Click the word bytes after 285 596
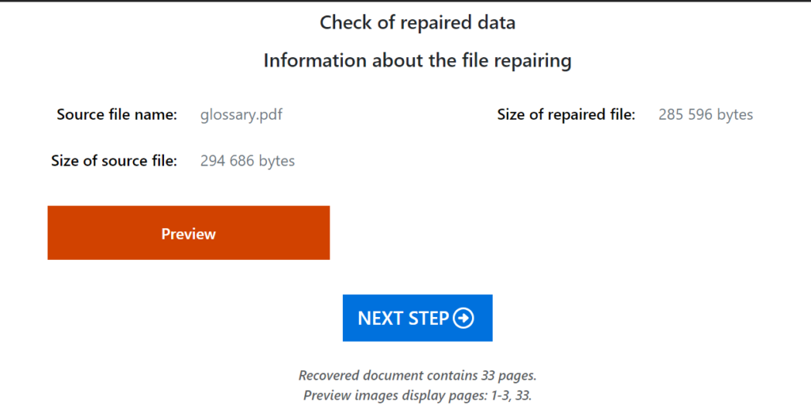The height and width of the screenshot is (409, 811). (x=732, y=115)
